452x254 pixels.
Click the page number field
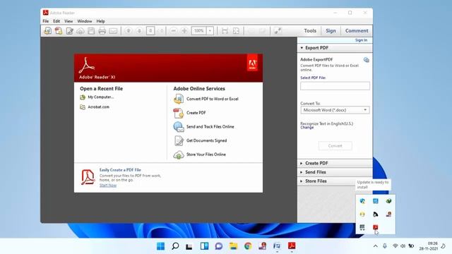coord(150,30)
